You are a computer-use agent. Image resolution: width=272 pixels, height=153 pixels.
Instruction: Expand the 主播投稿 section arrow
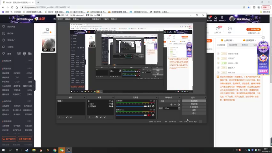click(x=233, y=40)
